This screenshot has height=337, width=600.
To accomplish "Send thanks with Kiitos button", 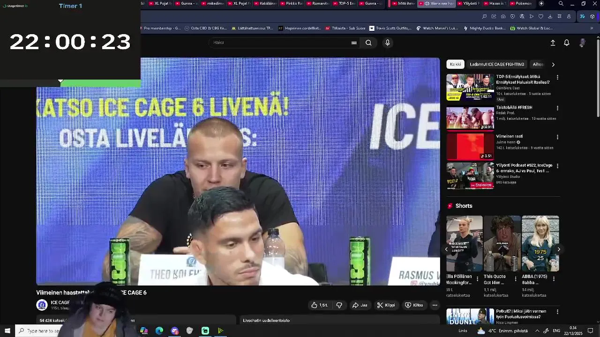I will 414,305.
